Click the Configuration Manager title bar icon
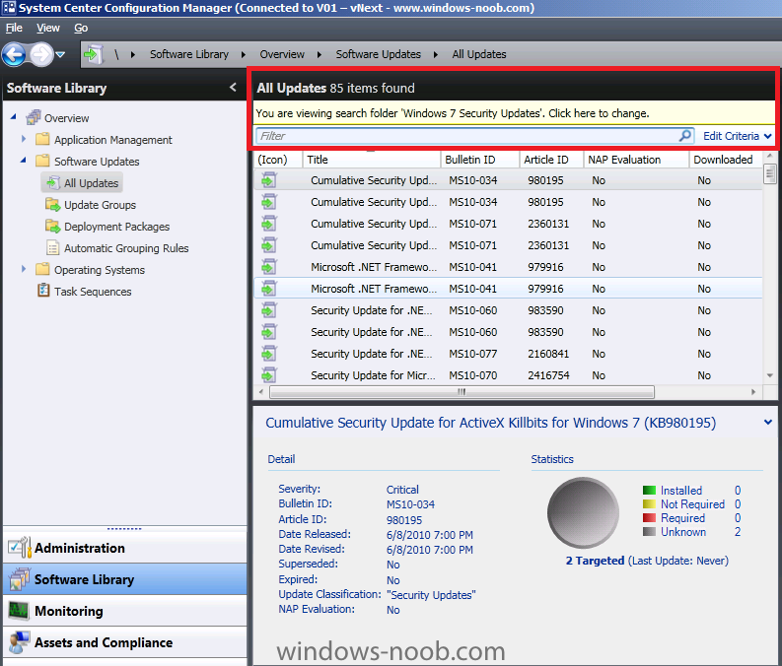The image size is (782, 666). tap(9, 8)
